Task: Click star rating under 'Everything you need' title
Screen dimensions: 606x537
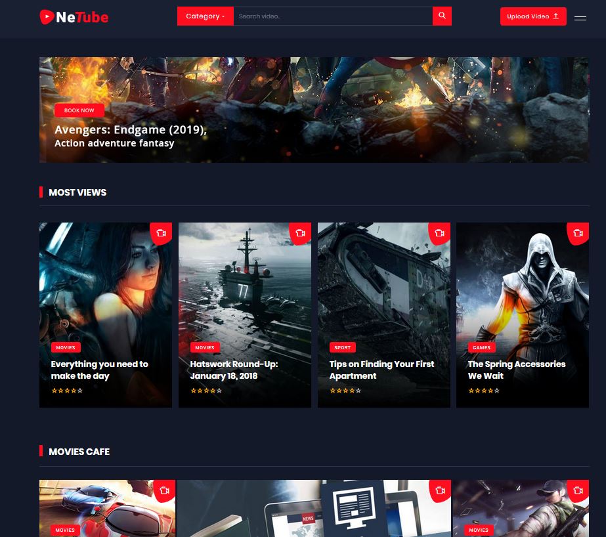Action: [67, 391]
